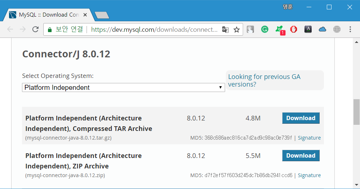The image size is (360, 189).
Task: Expand the Select Operating System dropdown
Action: (x=123, y=88)
